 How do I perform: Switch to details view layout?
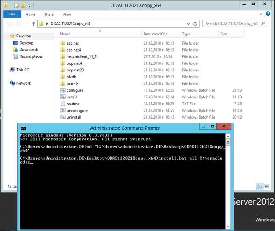(x=260, y=186)
